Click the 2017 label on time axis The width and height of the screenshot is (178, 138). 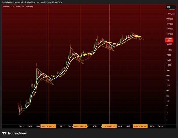[62, 126]
